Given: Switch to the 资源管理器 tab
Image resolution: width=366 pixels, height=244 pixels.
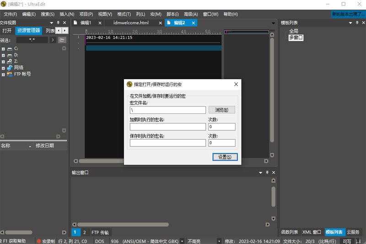Looking at the screenshot, I should coord(28,31).
